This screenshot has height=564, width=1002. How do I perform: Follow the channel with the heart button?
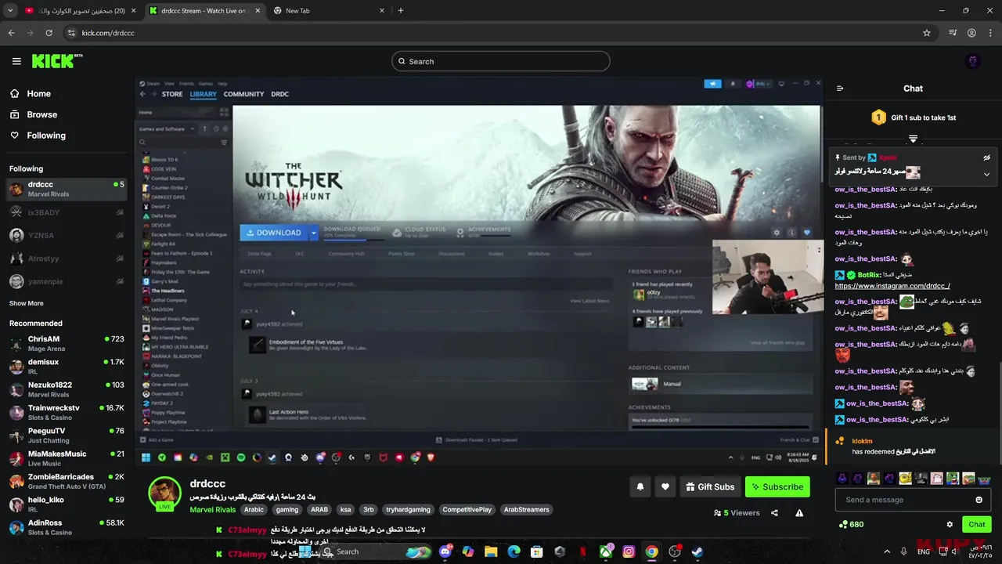tap(665, 486)
